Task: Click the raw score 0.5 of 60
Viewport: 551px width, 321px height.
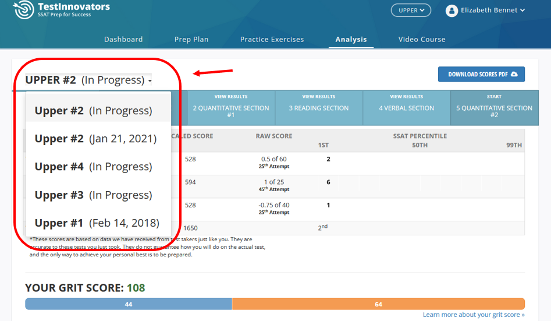Action: tap(273, 159)
